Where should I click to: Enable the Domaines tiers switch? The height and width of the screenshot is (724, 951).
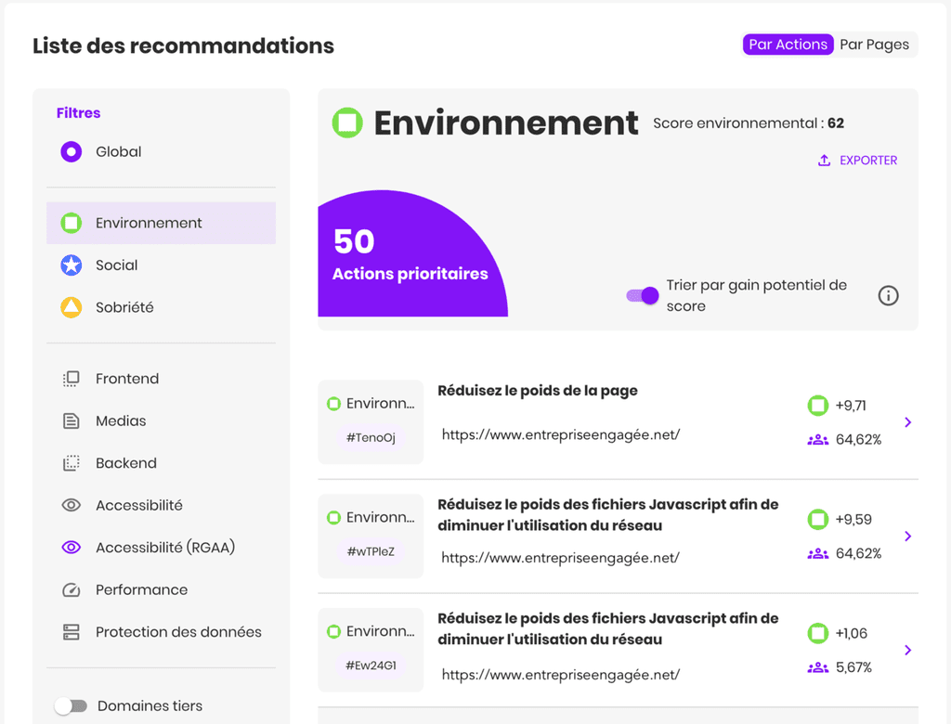click(x=71, y=705)
